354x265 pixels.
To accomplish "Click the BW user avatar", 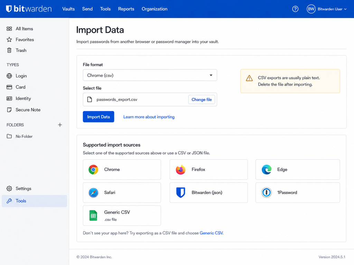I will tap(311, 9).
